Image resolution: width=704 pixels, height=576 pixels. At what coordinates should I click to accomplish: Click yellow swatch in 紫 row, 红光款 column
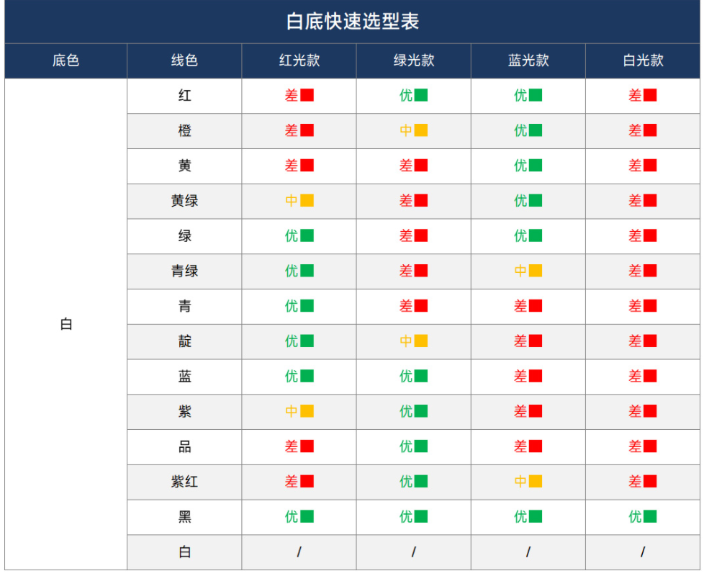[x=307, y=411]
